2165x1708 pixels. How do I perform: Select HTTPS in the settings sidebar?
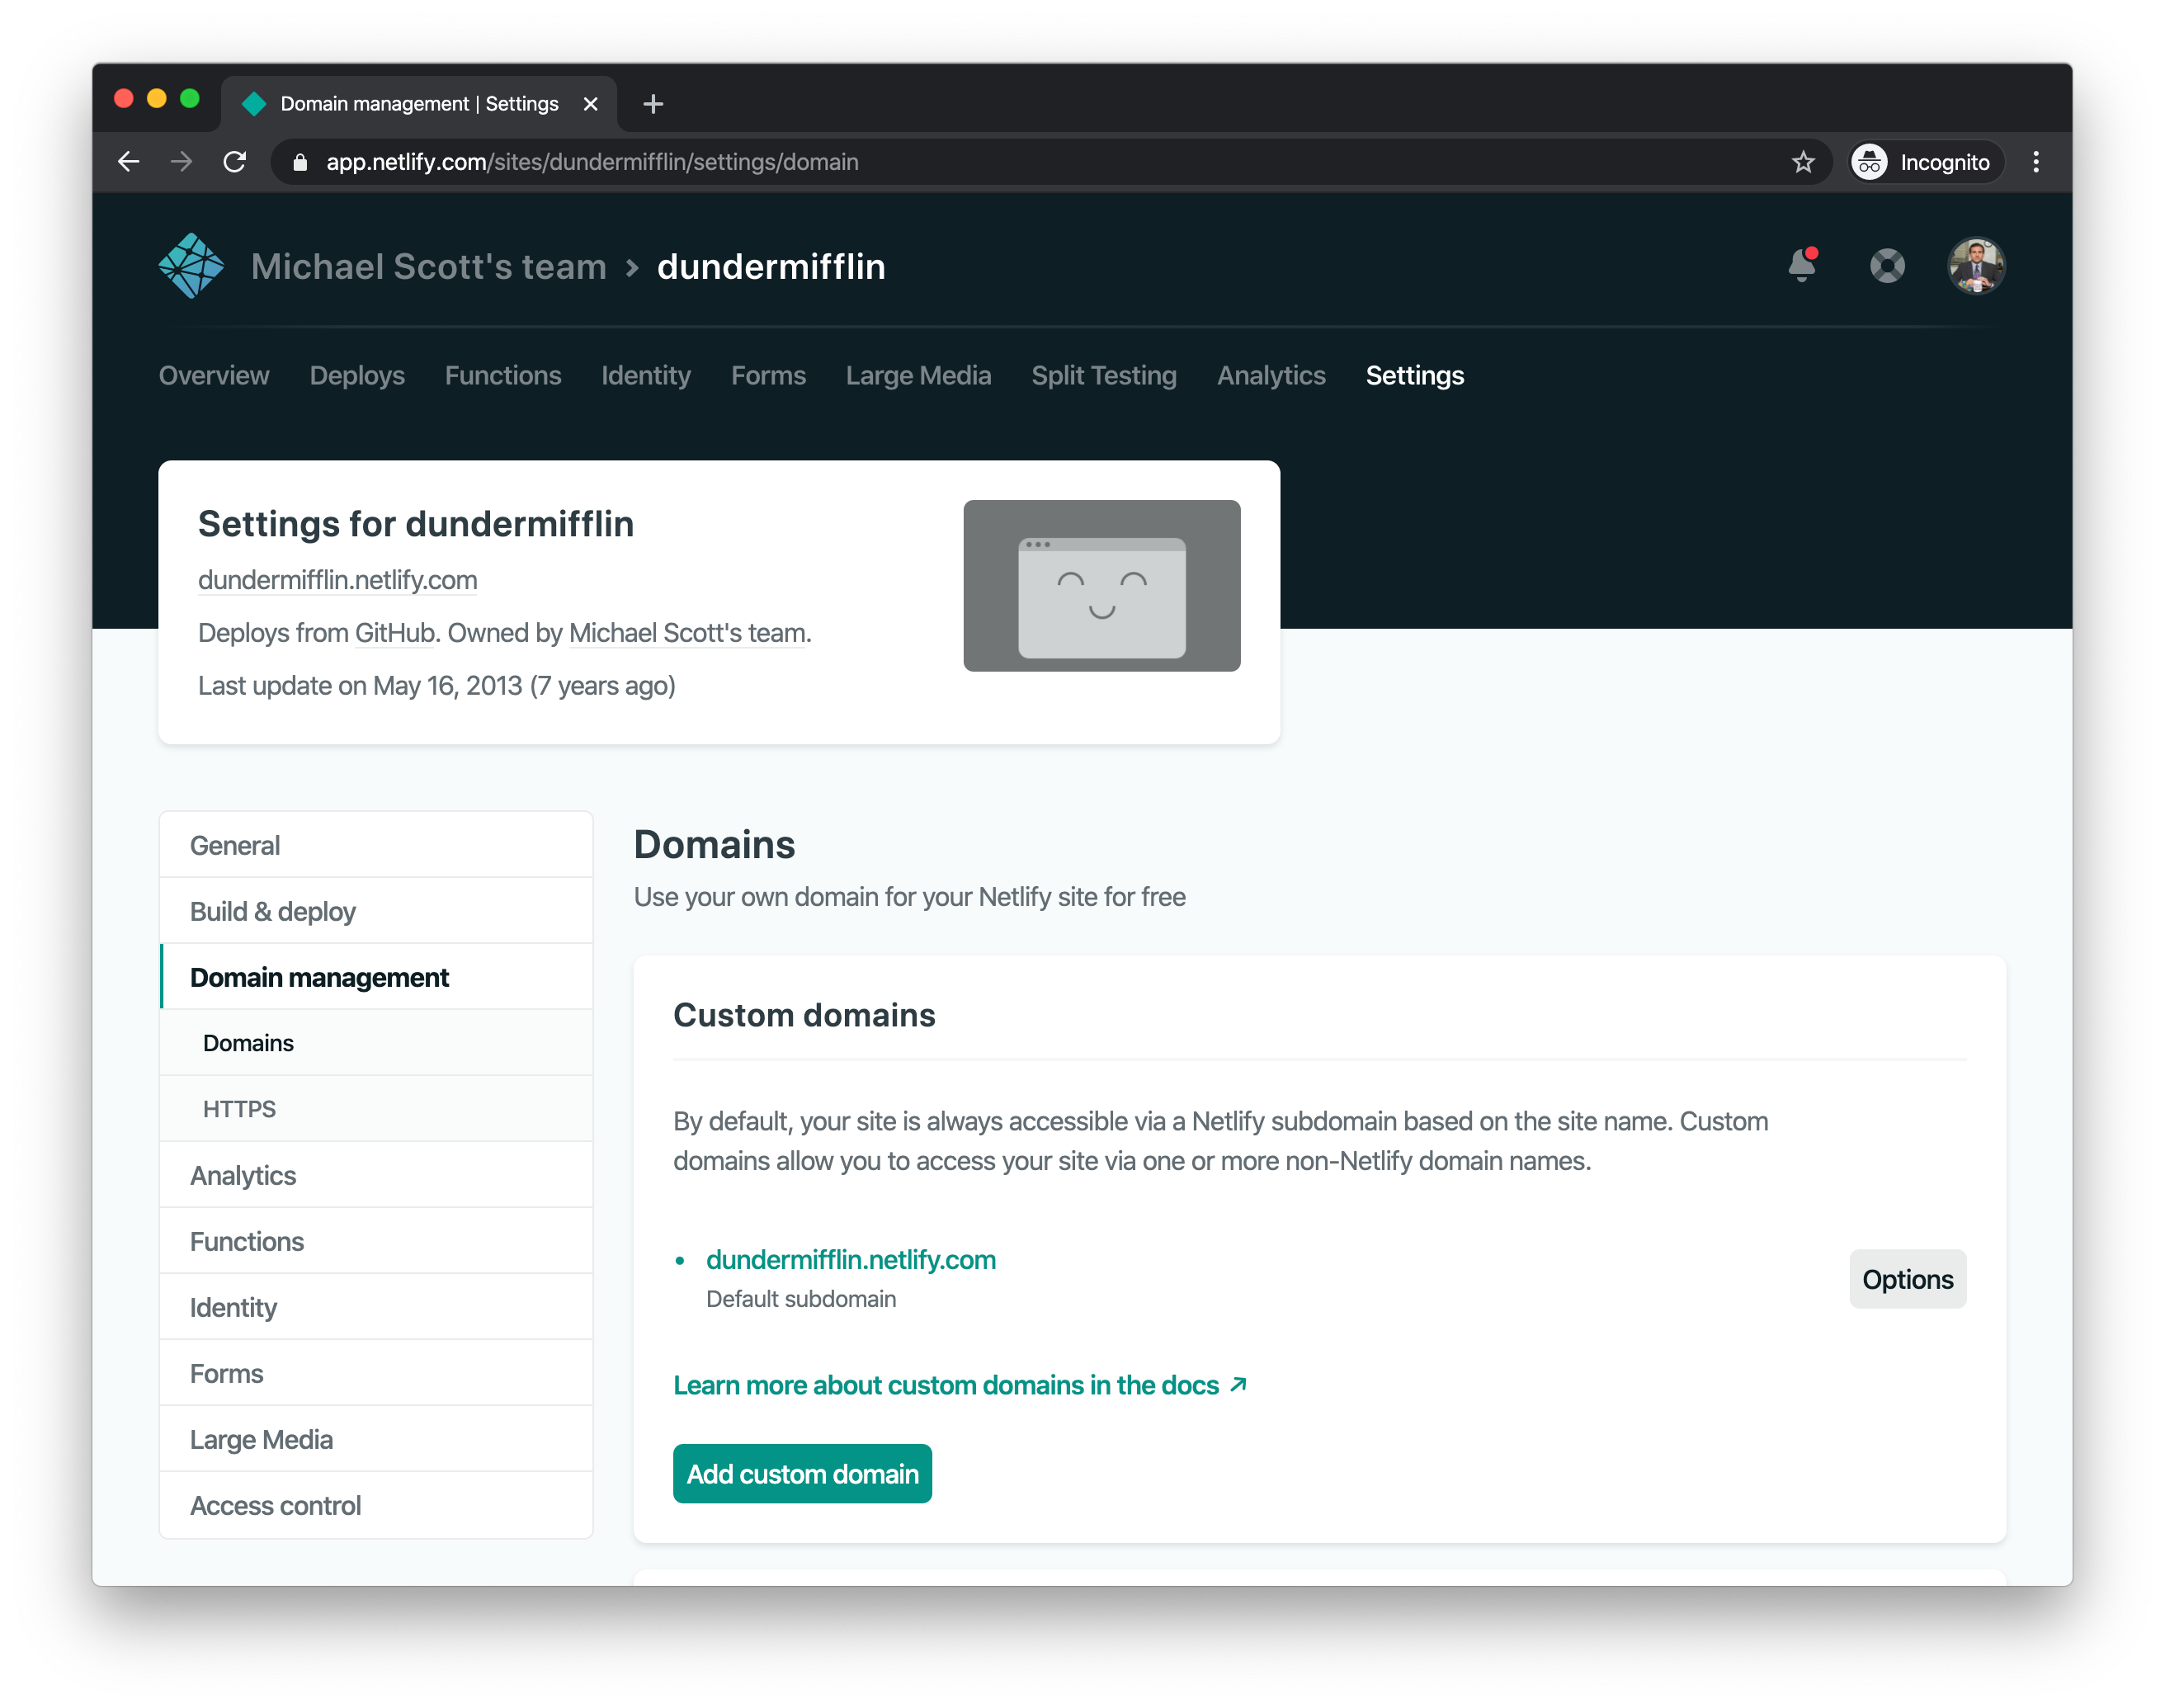(240, 1109)
